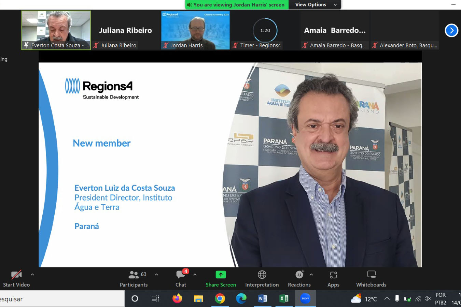Click the Start Video camera icon

[16, 275]
